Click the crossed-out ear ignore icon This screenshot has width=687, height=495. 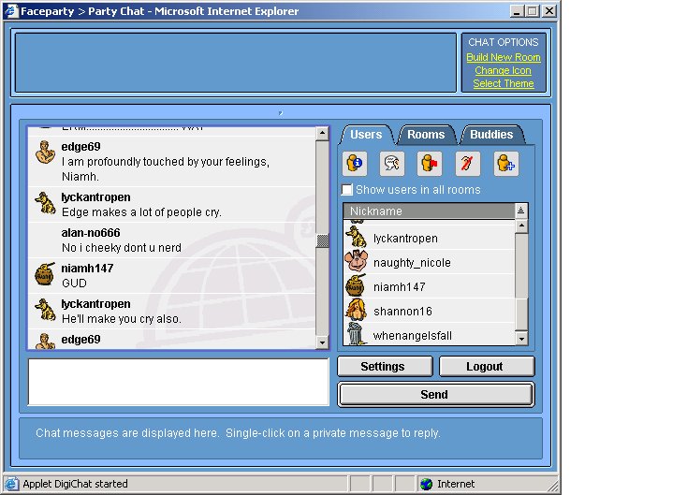(467, 164)
